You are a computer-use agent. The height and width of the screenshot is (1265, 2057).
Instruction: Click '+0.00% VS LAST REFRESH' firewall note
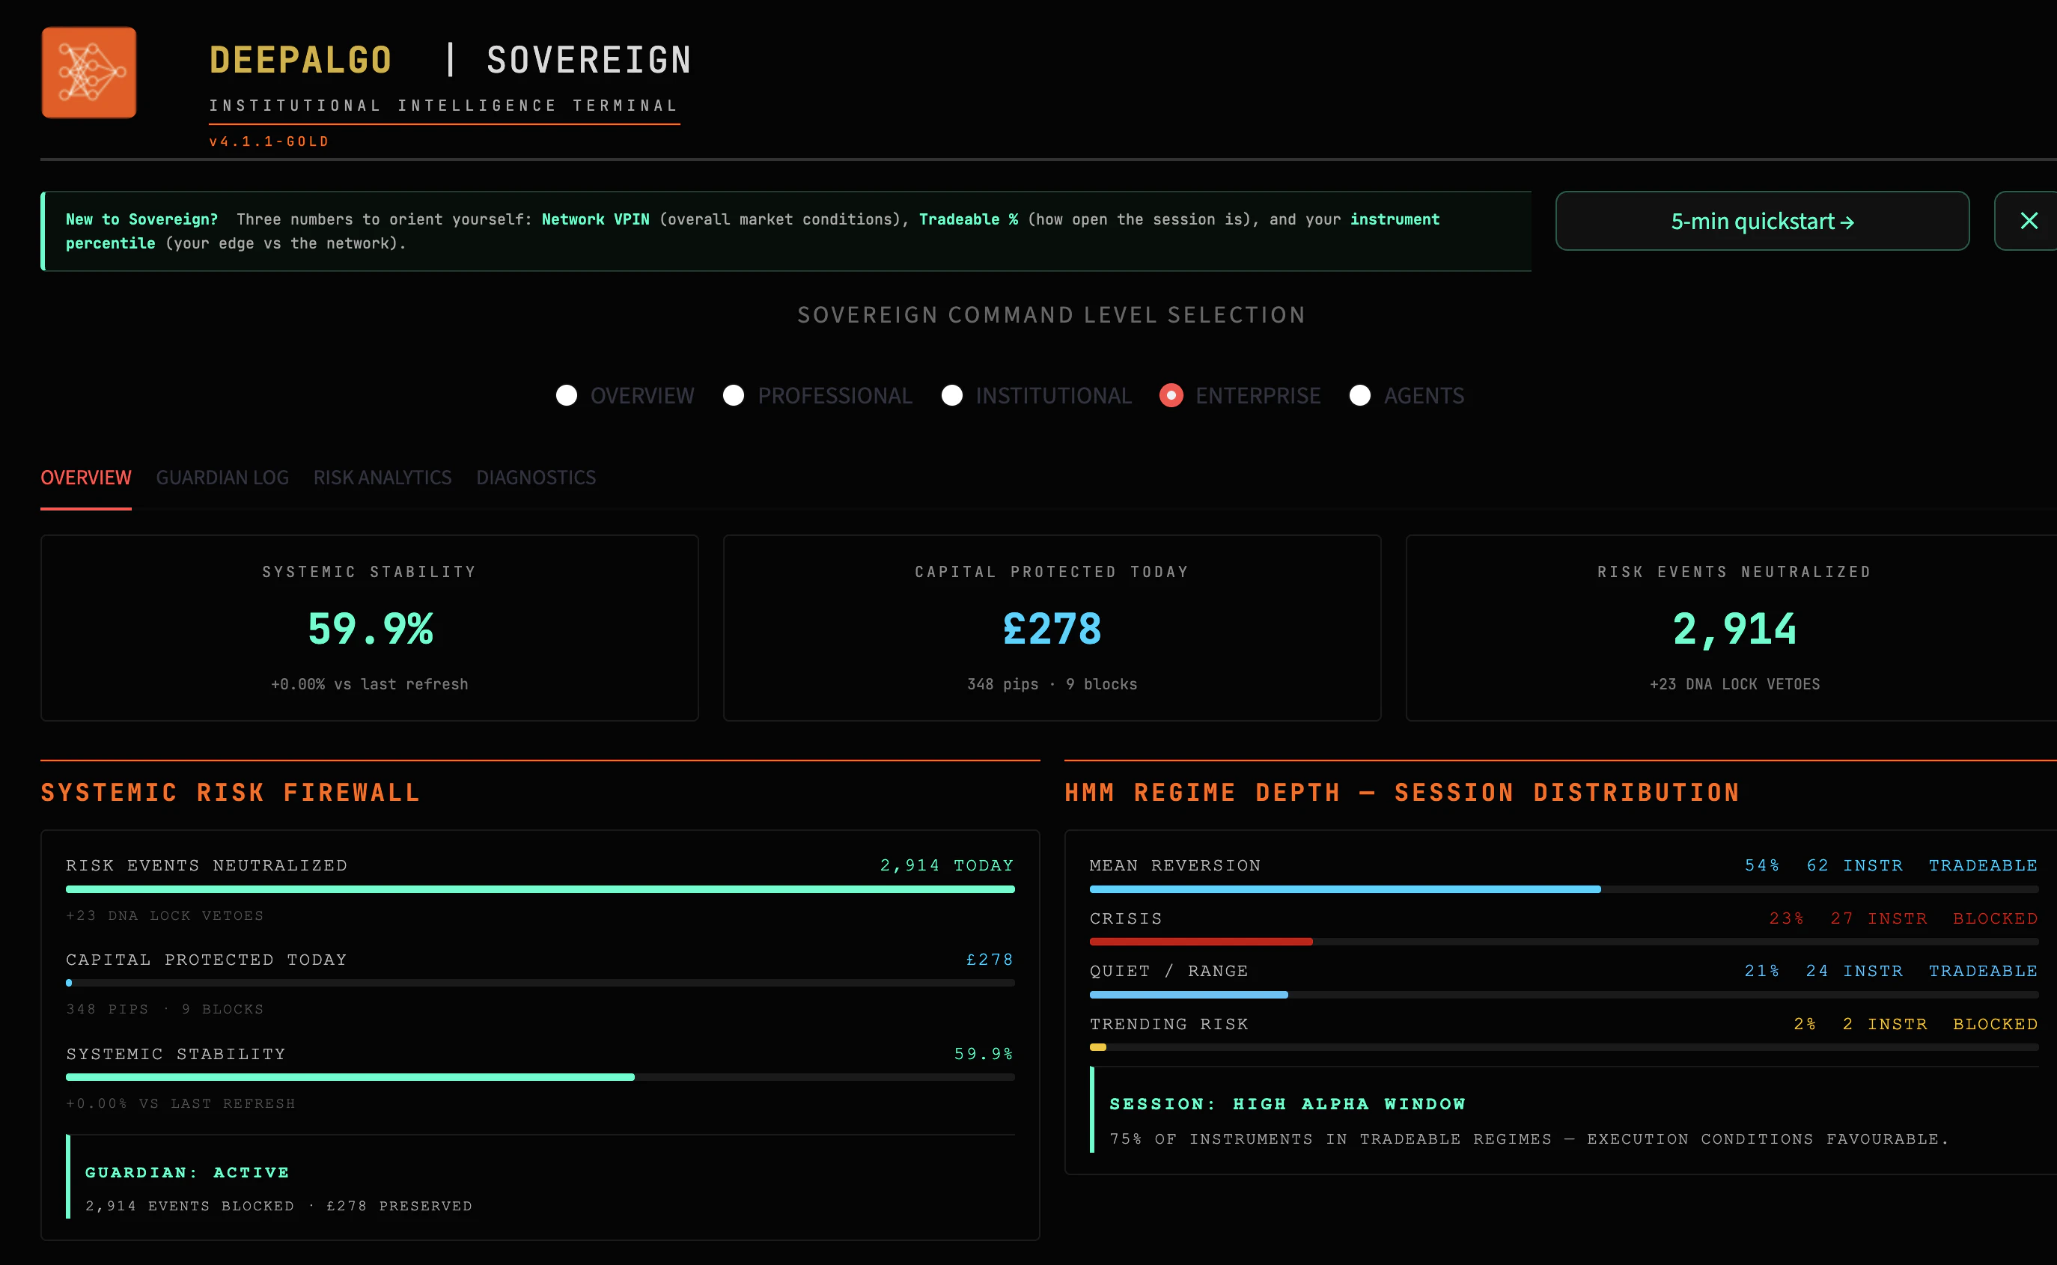click(180, 1104)
